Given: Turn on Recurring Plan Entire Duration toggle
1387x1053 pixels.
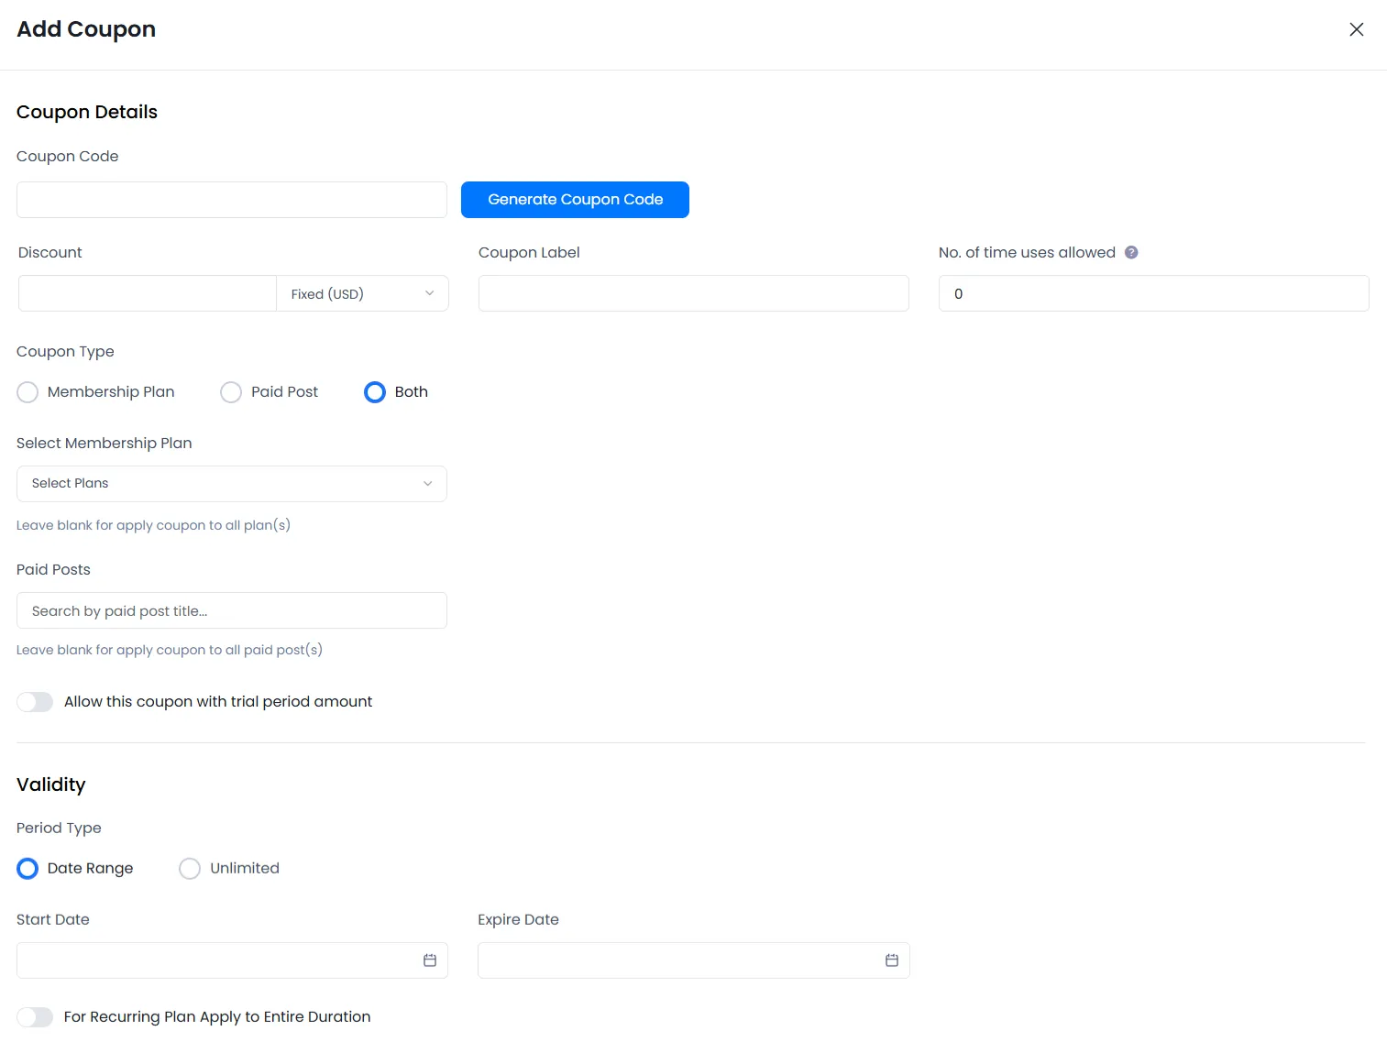Looking at the screenshot, I should [35, 1016].
